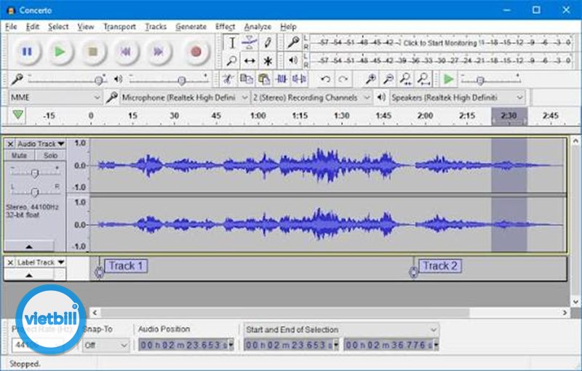This screenshot has height=371, width=582.
Task: Open the Edit menu
Action: coord(32,27)
